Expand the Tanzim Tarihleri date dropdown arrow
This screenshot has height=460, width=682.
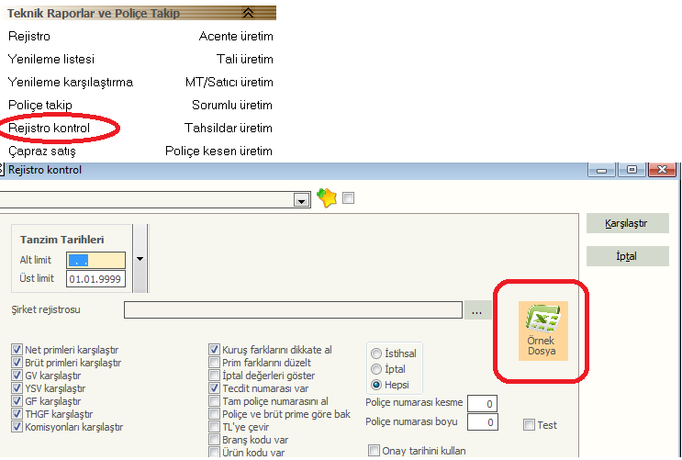pyautogui.click(x=140, y=259)
